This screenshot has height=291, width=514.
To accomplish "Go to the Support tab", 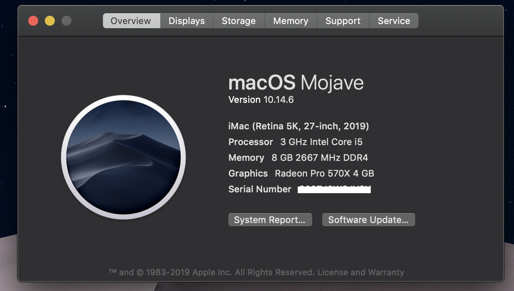I will pos(343,21).
